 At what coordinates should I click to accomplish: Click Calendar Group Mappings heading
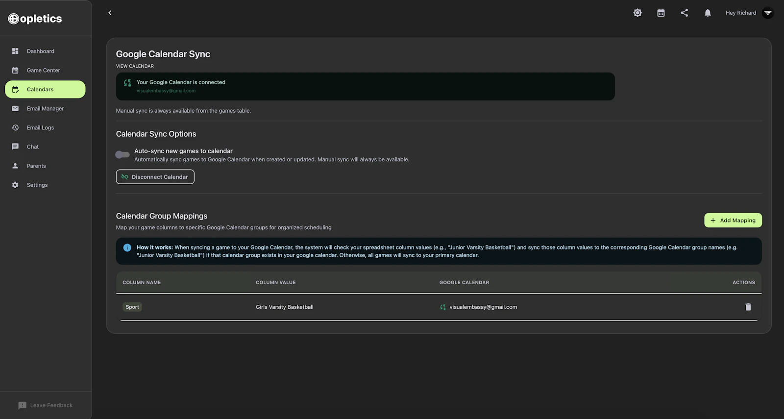162,216
